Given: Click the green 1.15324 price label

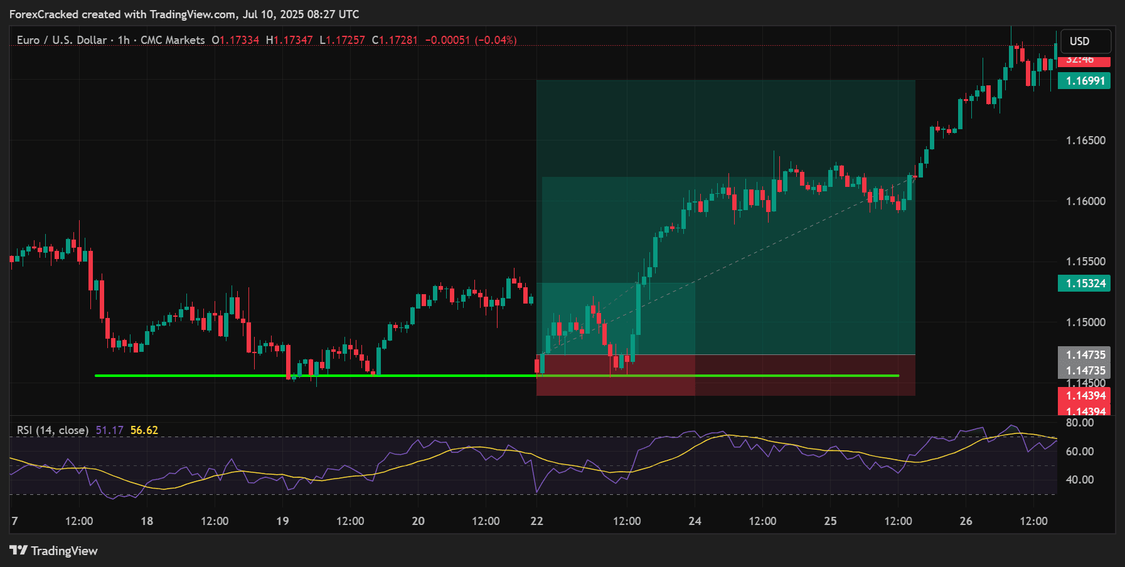Looking at the screenshot, I should (1084, 283).
